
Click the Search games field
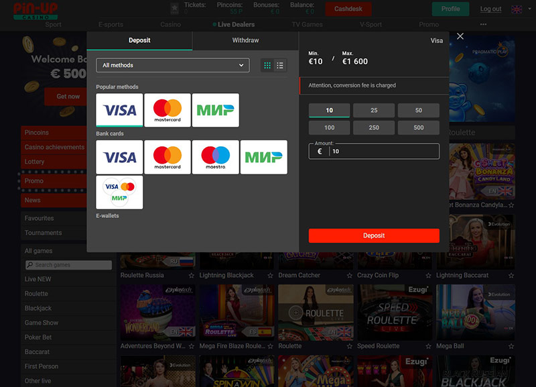click(68, 265)
